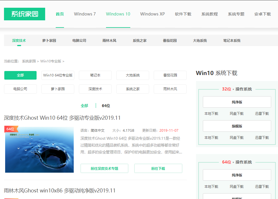Switch to the Windows XP section
This screenshot has height=199, width=278.
(152, 14)
